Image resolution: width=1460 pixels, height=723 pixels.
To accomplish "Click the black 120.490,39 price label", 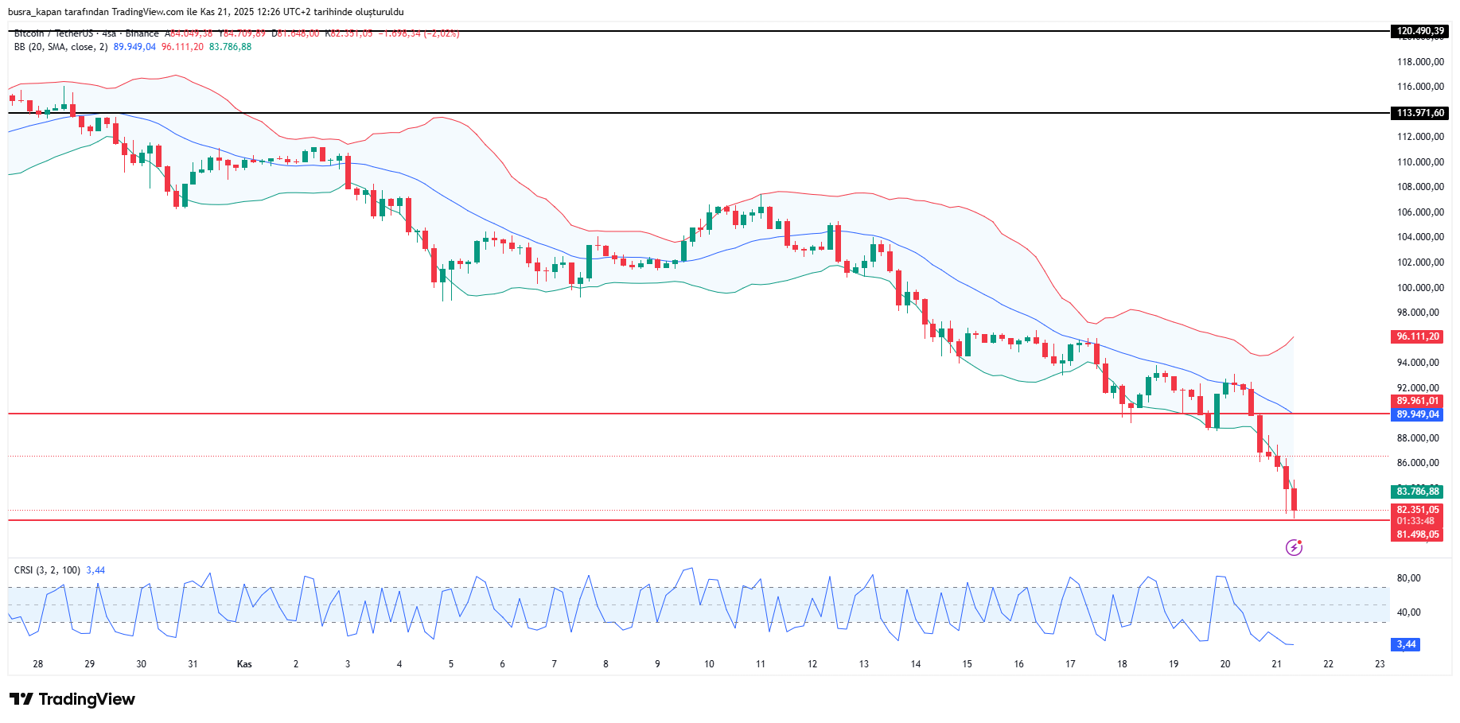I will 1419,31.
